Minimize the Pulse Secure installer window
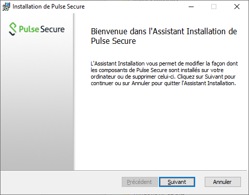This screenshot has height=195, width=249. point(191,7)
